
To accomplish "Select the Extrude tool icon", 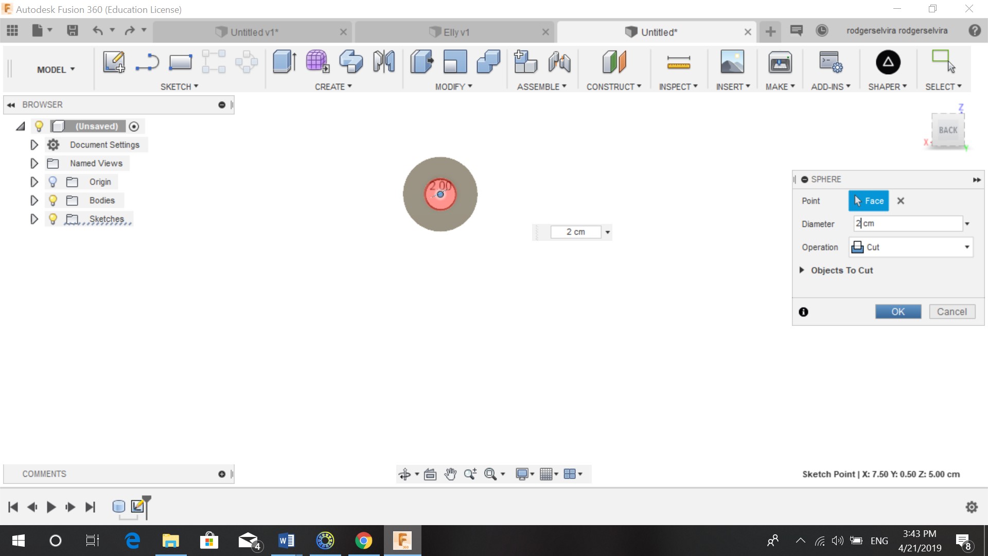I will pyautogui.click(x=284, y=62).
